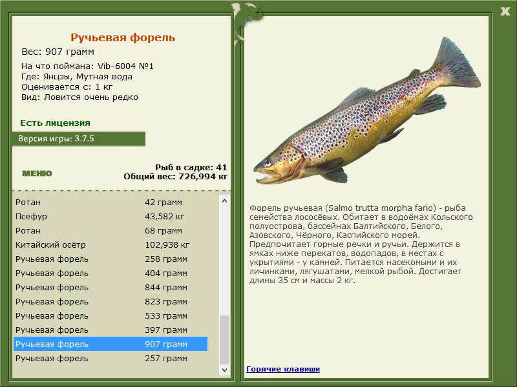
Task: Click the Где: Янцзы, Мутная вода line
Action: pyautogui.click(x=77, y=77)
